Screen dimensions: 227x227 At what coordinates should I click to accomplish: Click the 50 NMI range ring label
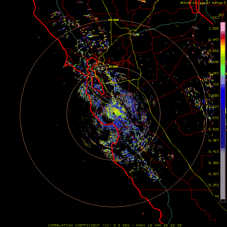113,67
